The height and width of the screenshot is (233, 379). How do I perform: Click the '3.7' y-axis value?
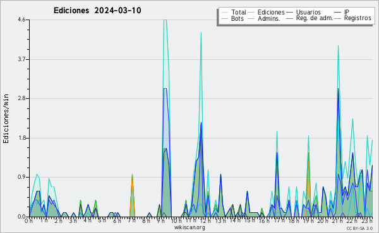coord(21,59)
